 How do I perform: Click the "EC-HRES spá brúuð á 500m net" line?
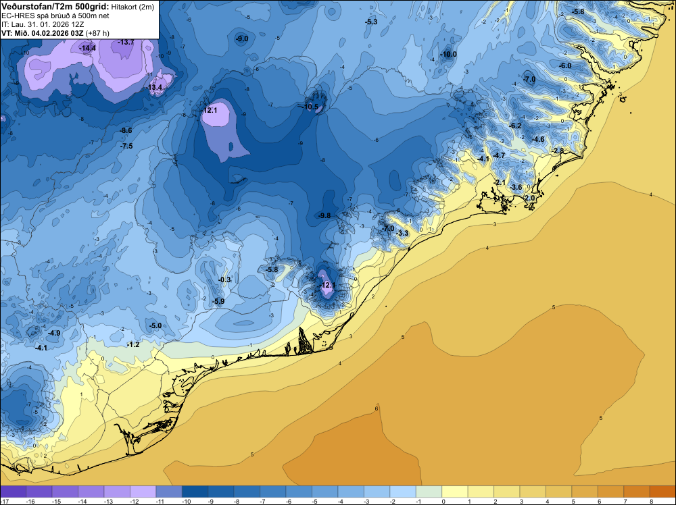click(55, 16)
